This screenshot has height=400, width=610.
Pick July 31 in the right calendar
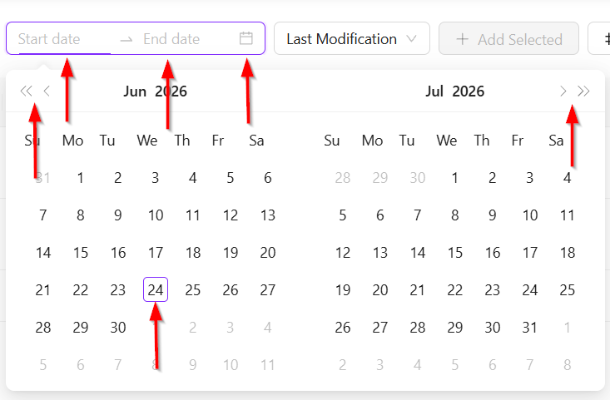[x=530, y=328]
